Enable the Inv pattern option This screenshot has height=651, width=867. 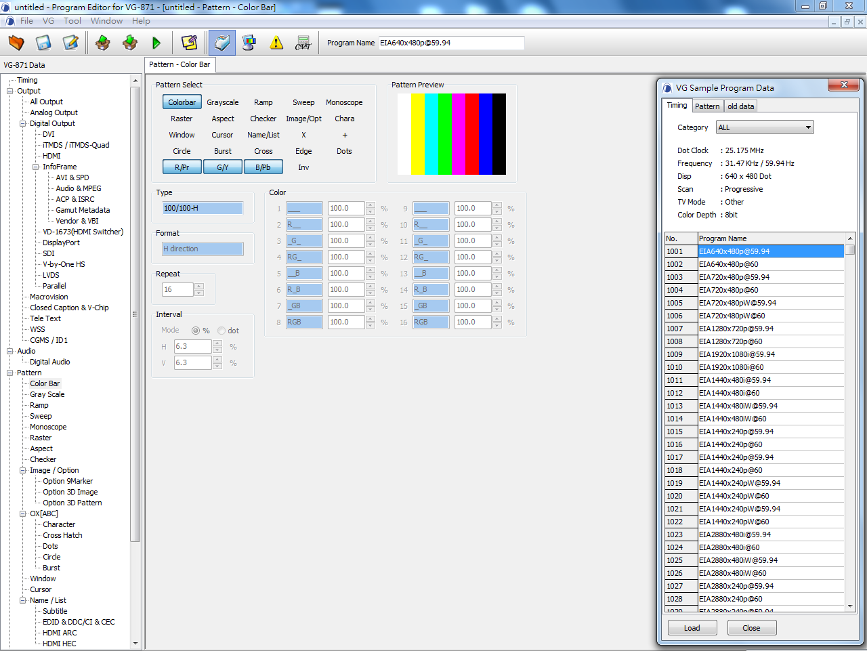tap(303, 167)
